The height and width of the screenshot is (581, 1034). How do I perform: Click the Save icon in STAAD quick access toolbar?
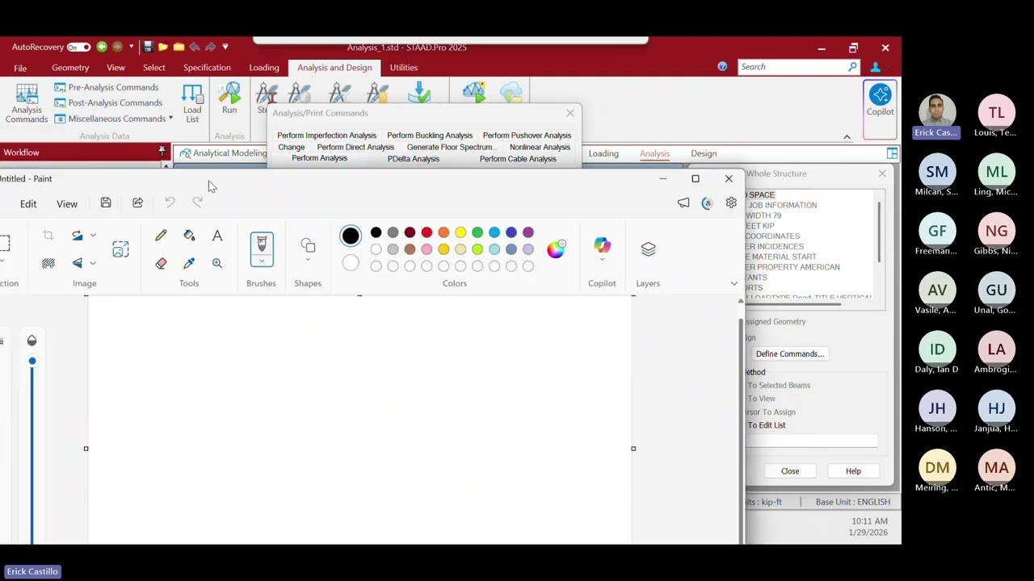click(x=148, y=47)
